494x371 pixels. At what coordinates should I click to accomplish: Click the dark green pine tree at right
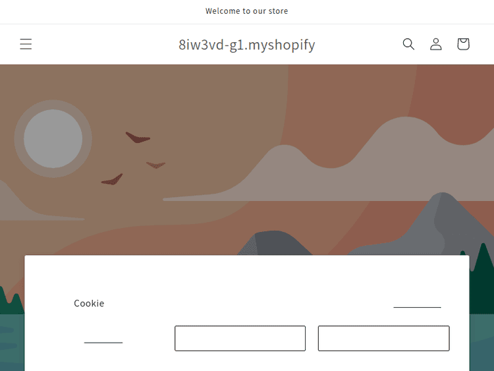click(x=481, y=277)
